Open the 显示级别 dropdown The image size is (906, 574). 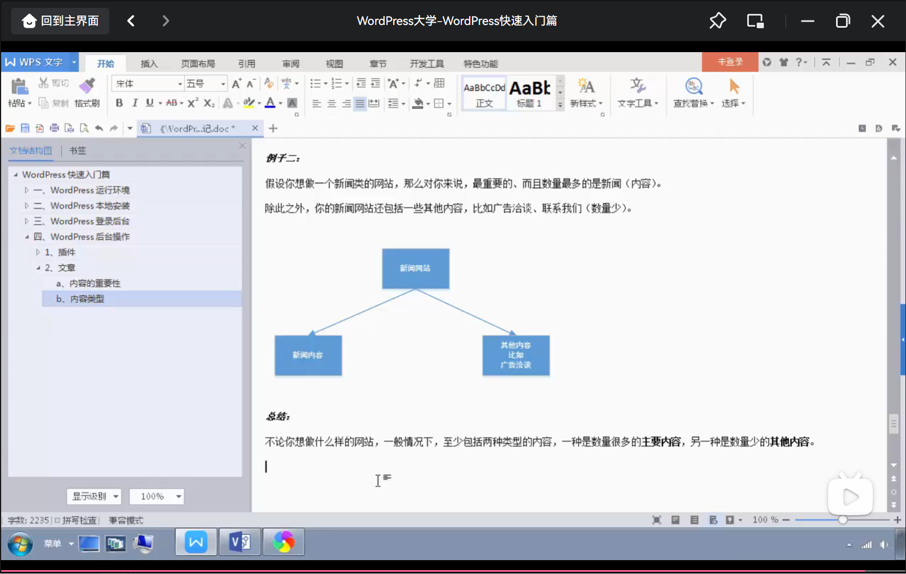[x=94, y=496]
